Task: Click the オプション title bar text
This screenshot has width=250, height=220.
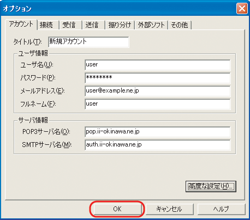Action: pos(17,9)
